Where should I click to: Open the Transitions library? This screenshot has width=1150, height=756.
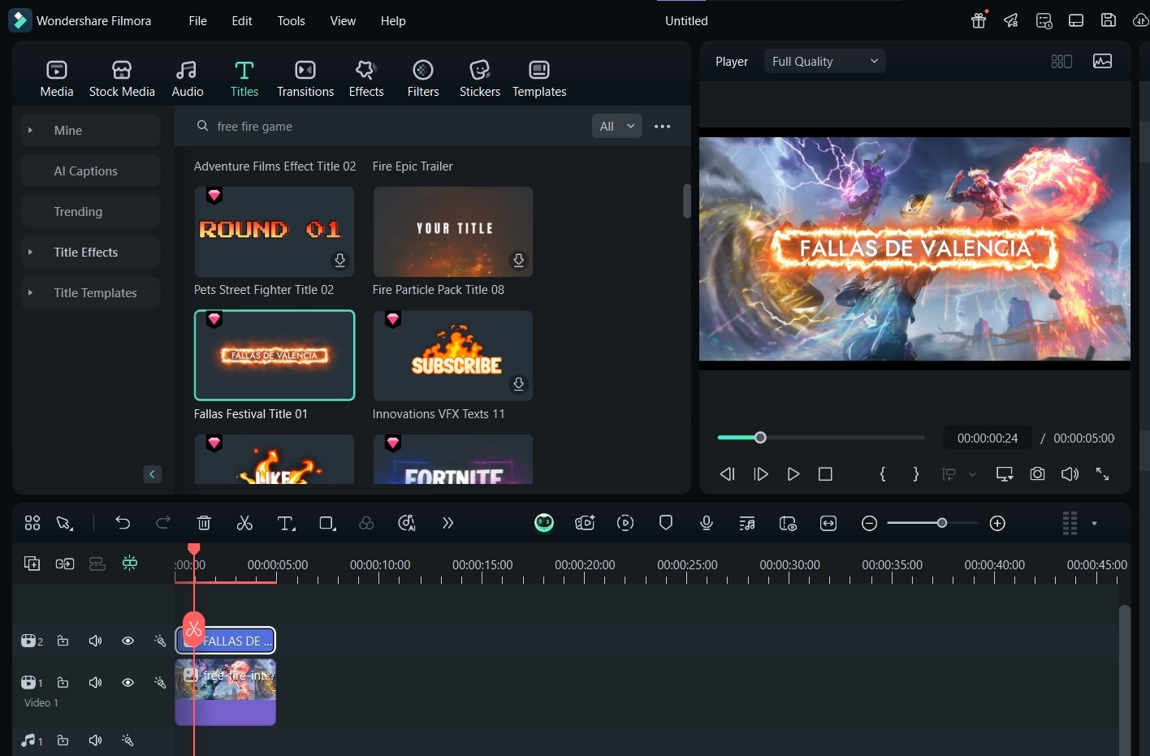[305, 80]
